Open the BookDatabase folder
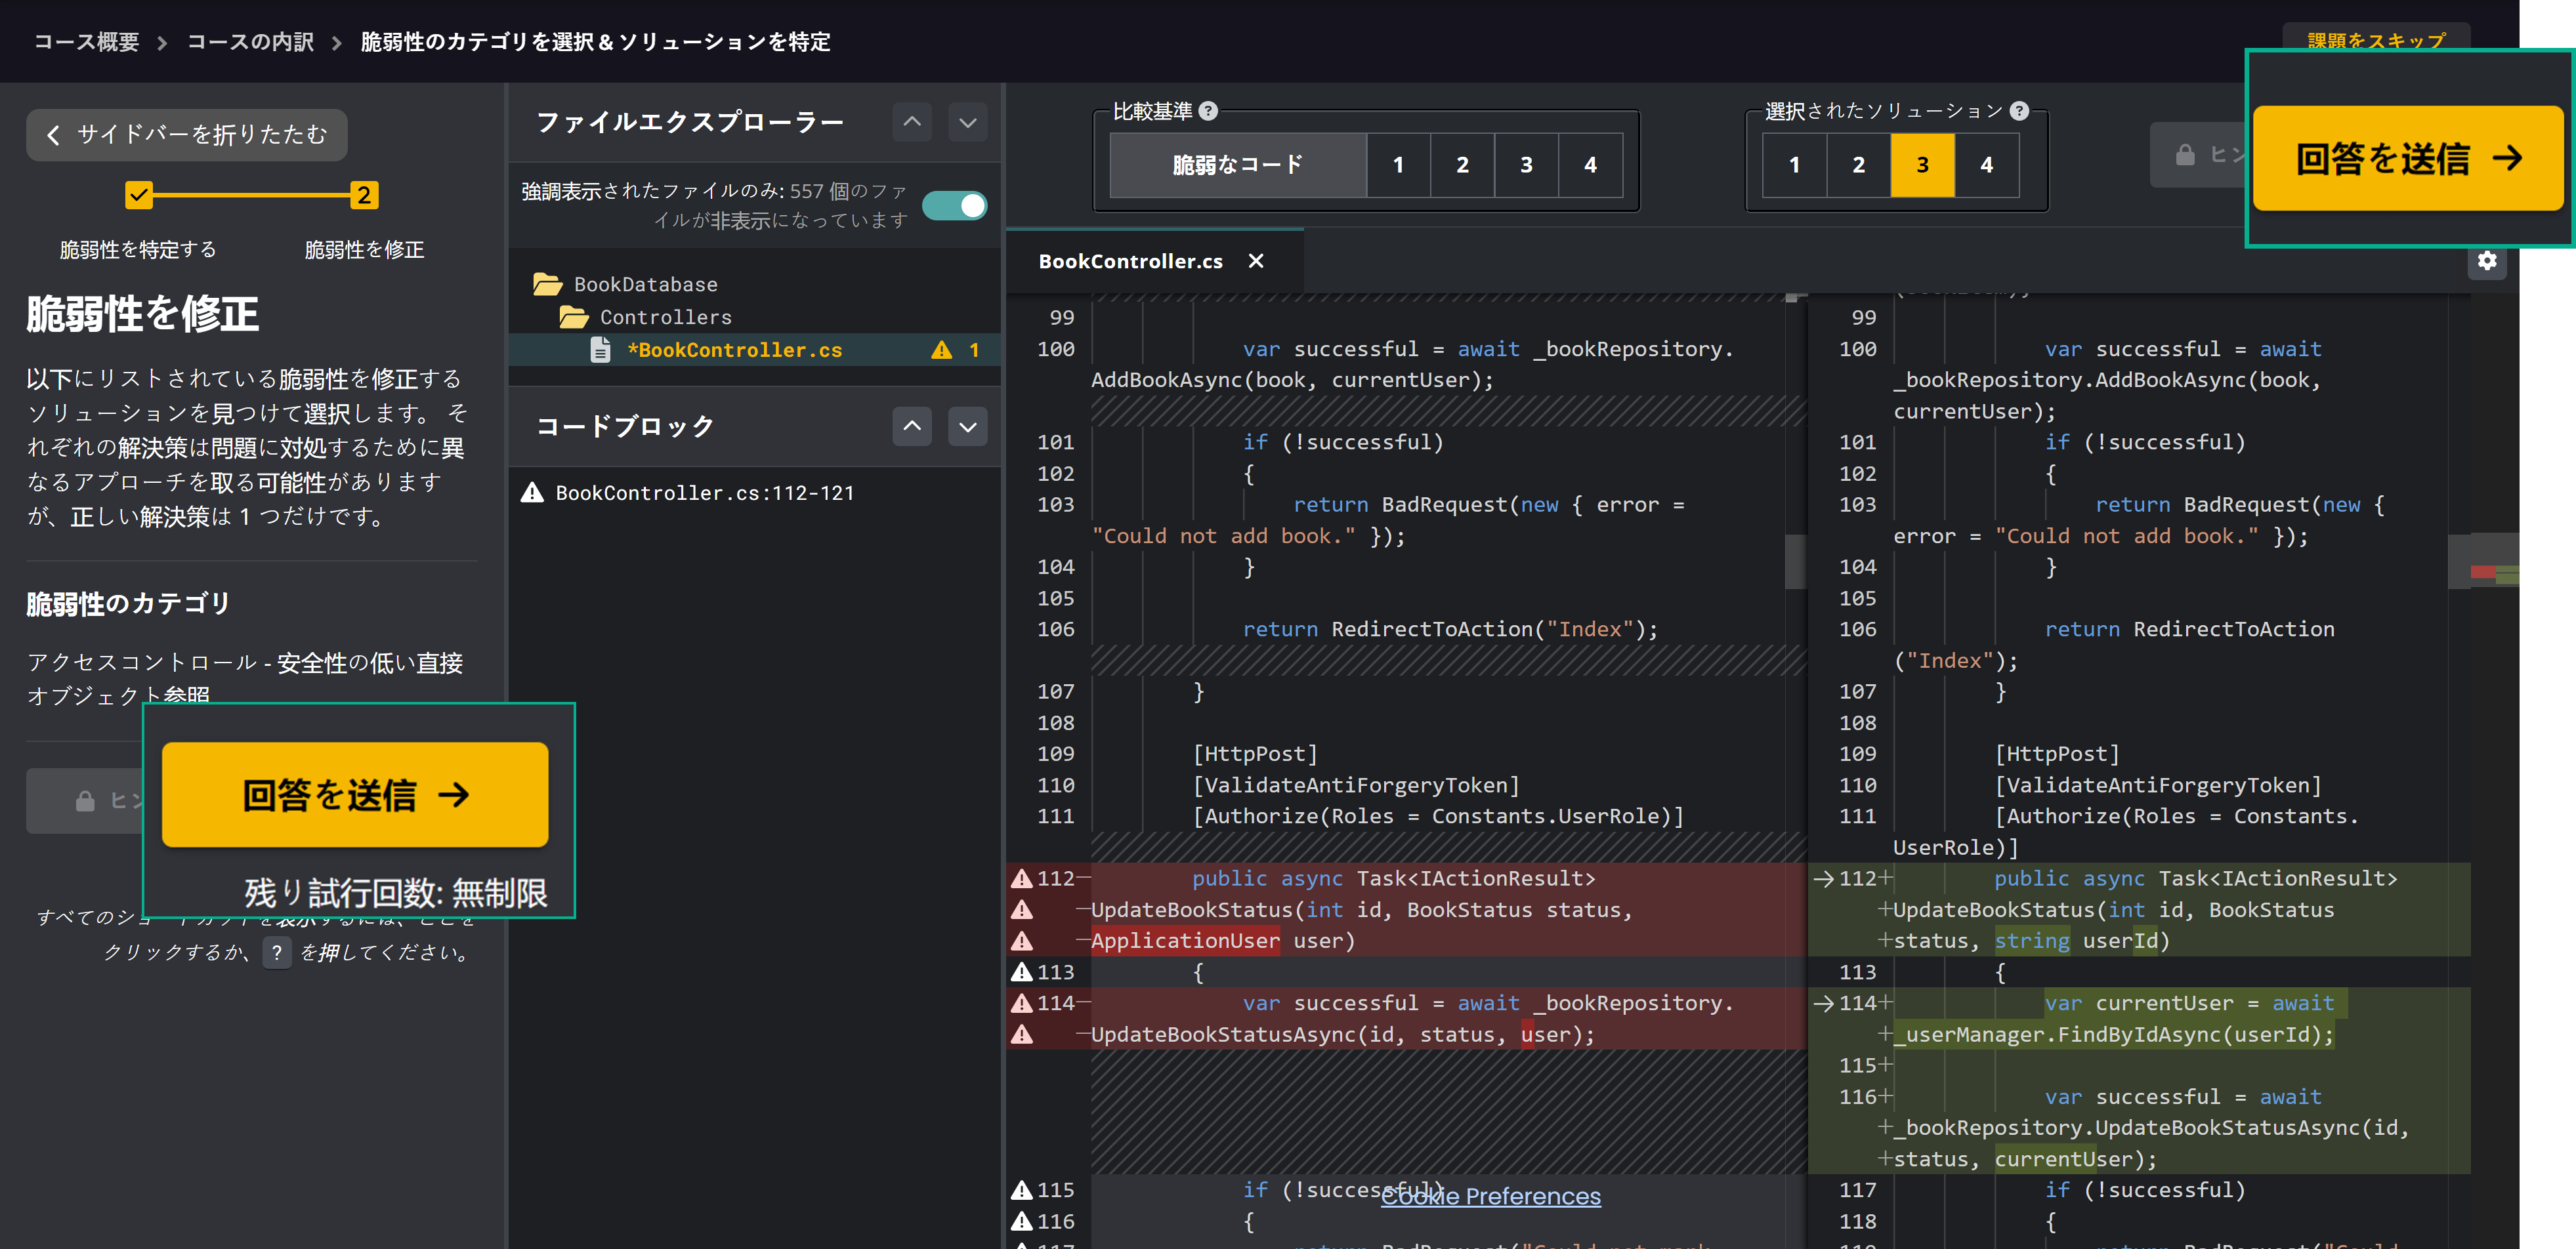 [x=645, y=285]
